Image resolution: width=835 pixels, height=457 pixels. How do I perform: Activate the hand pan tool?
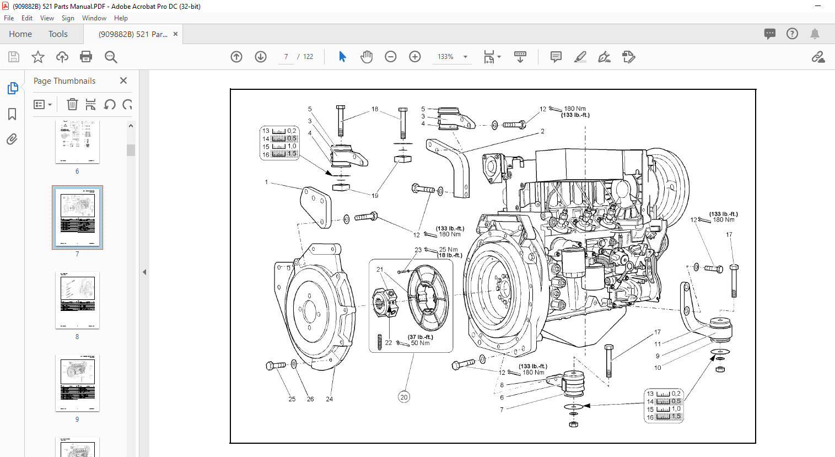pos(367,57)
